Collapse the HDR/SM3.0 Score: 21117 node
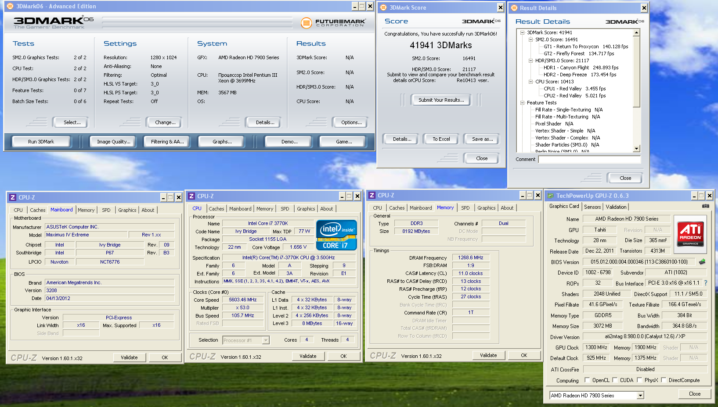This screenshot has width=718, height=407. pos(531,61)
